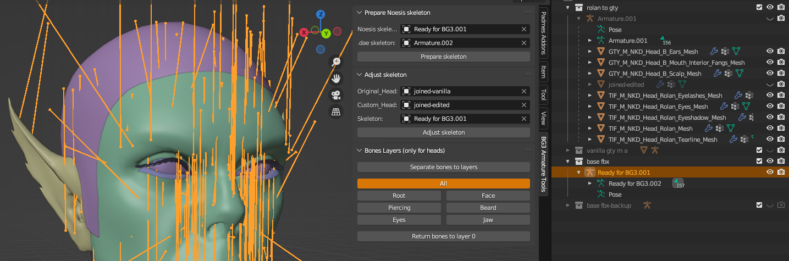This screenshot has height=261, width=789.
Task: Click wrench modifier icon on GTY_M_NKD_Head_B_Ears_Mesh
Action: 714,52
